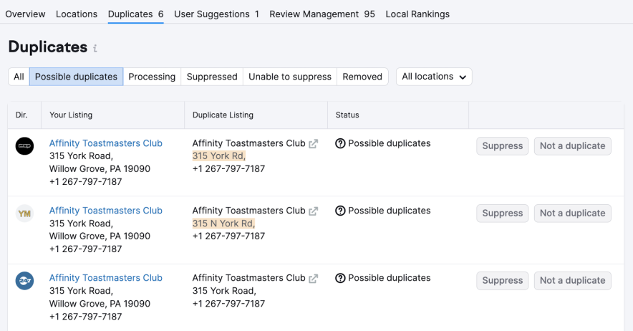Screen dimensions: 633x331
Task: Open external link icon in first duplicate listing
Action: click(x=313, y=143)
